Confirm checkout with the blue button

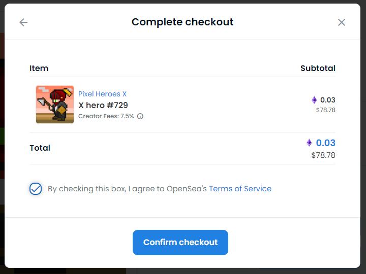(x=180, y=243)
